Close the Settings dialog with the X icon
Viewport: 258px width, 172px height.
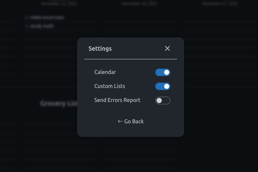coord(167,48)
